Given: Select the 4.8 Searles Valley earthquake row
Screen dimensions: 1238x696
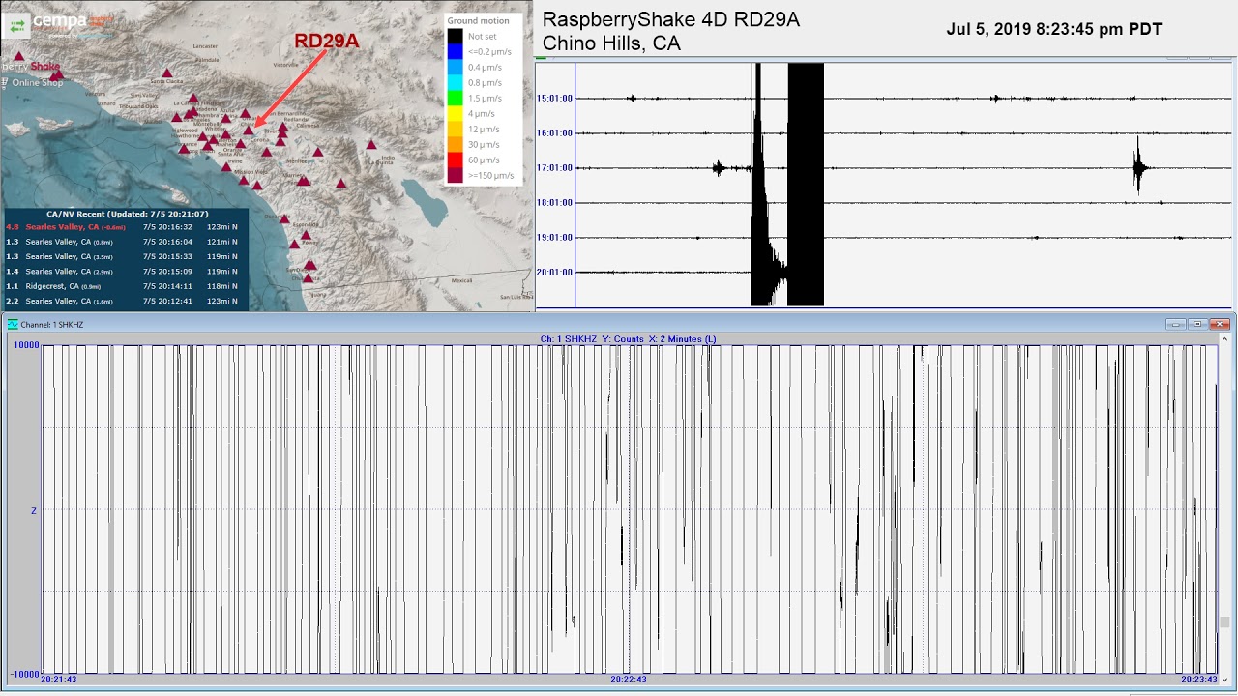Looking at the screenshot, I should click(126, 227).
